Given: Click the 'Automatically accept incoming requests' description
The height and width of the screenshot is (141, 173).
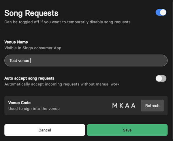Looking at the screenshot, I should (x=62, y=84).
